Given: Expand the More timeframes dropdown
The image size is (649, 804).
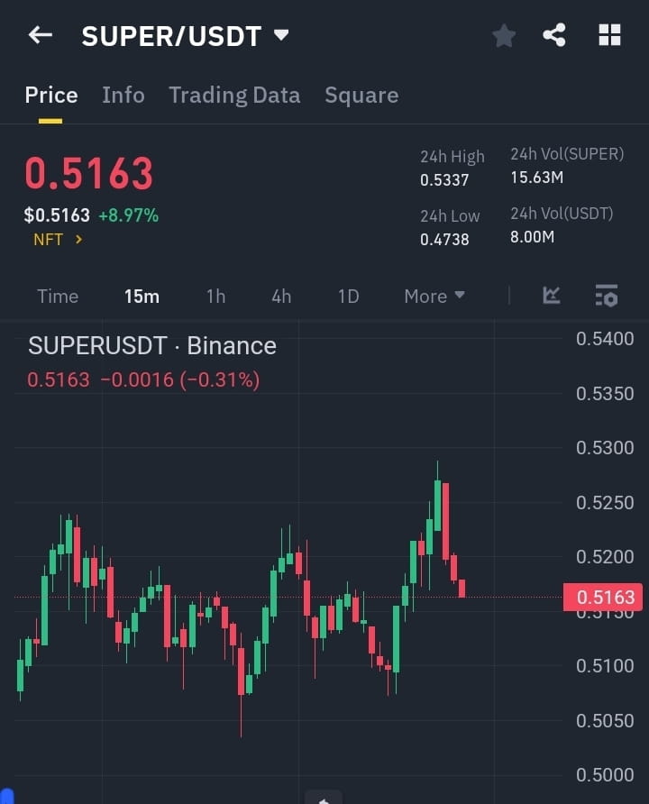Looking at the screenshot, I should coord(434,296).
